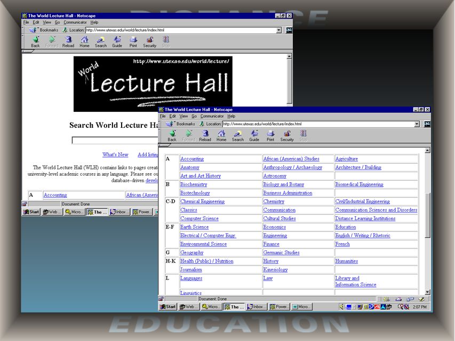Click Back icon in front Netscape window
The image size is (455, 341).
172,135
